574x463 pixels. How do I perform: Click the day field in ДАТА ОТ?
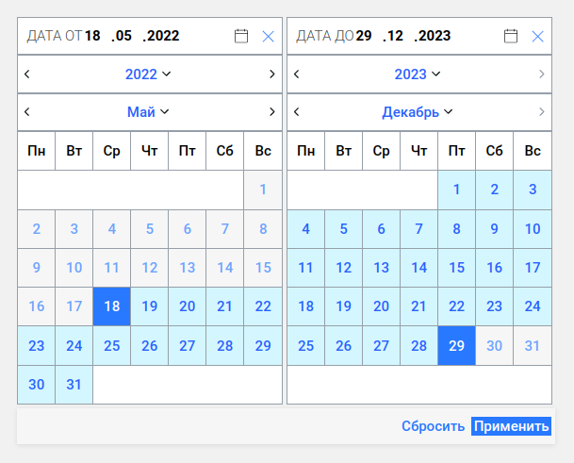tap(92, 36)
